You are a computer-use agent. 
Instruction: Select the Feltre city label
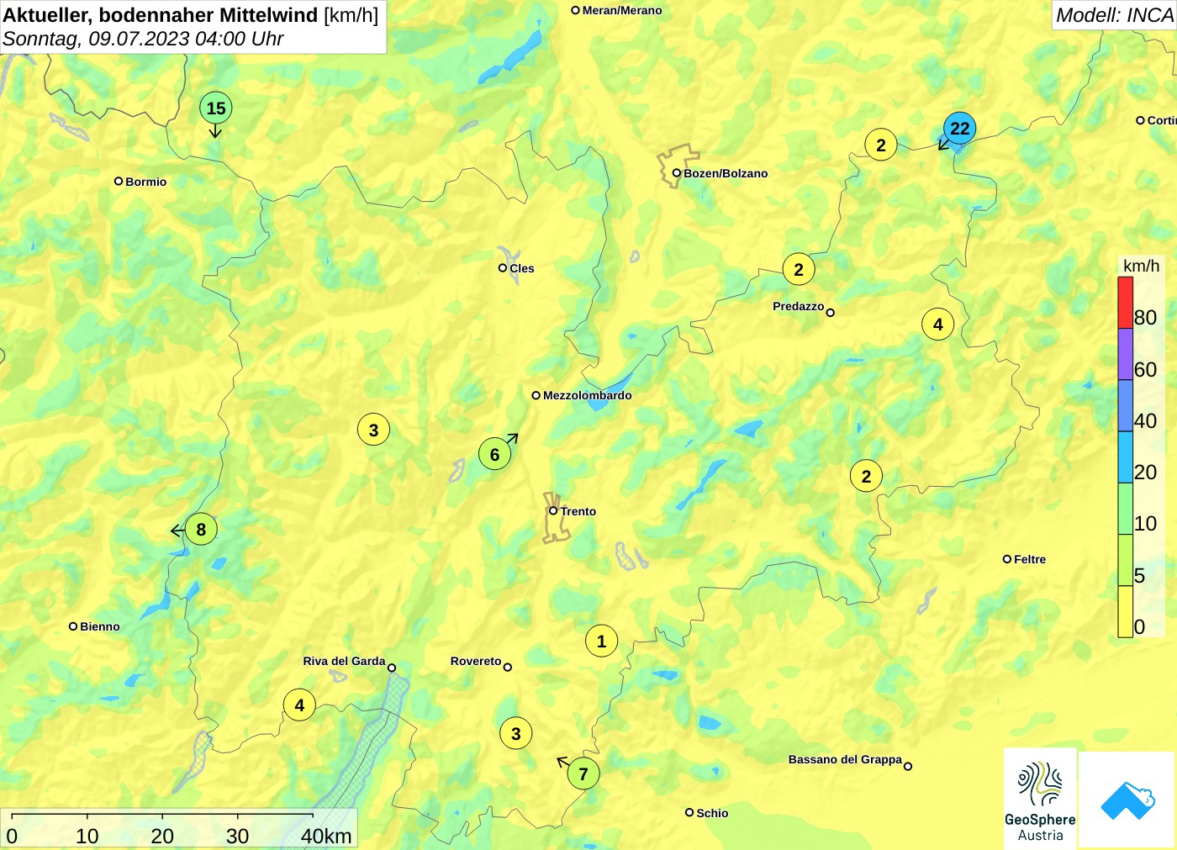pos(1030,559)
